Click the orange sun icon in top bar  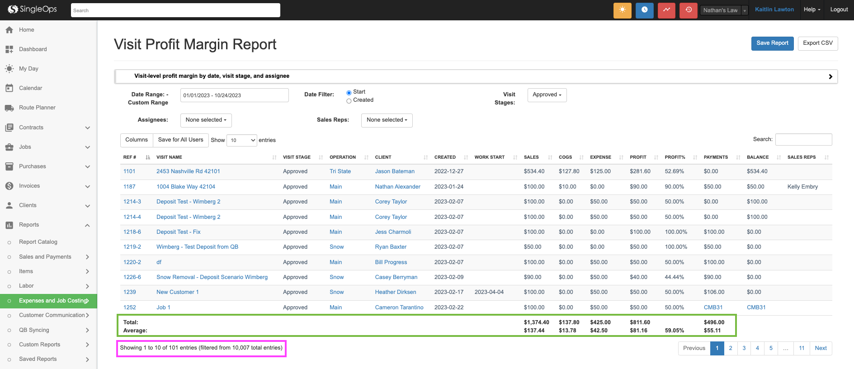(x=622, y=10)
